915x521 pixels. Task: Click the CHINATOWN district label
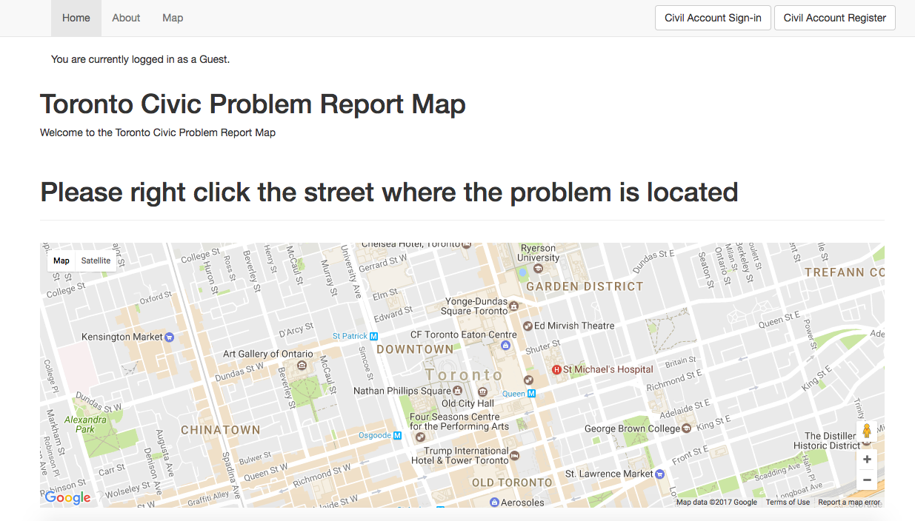point(221,430)
